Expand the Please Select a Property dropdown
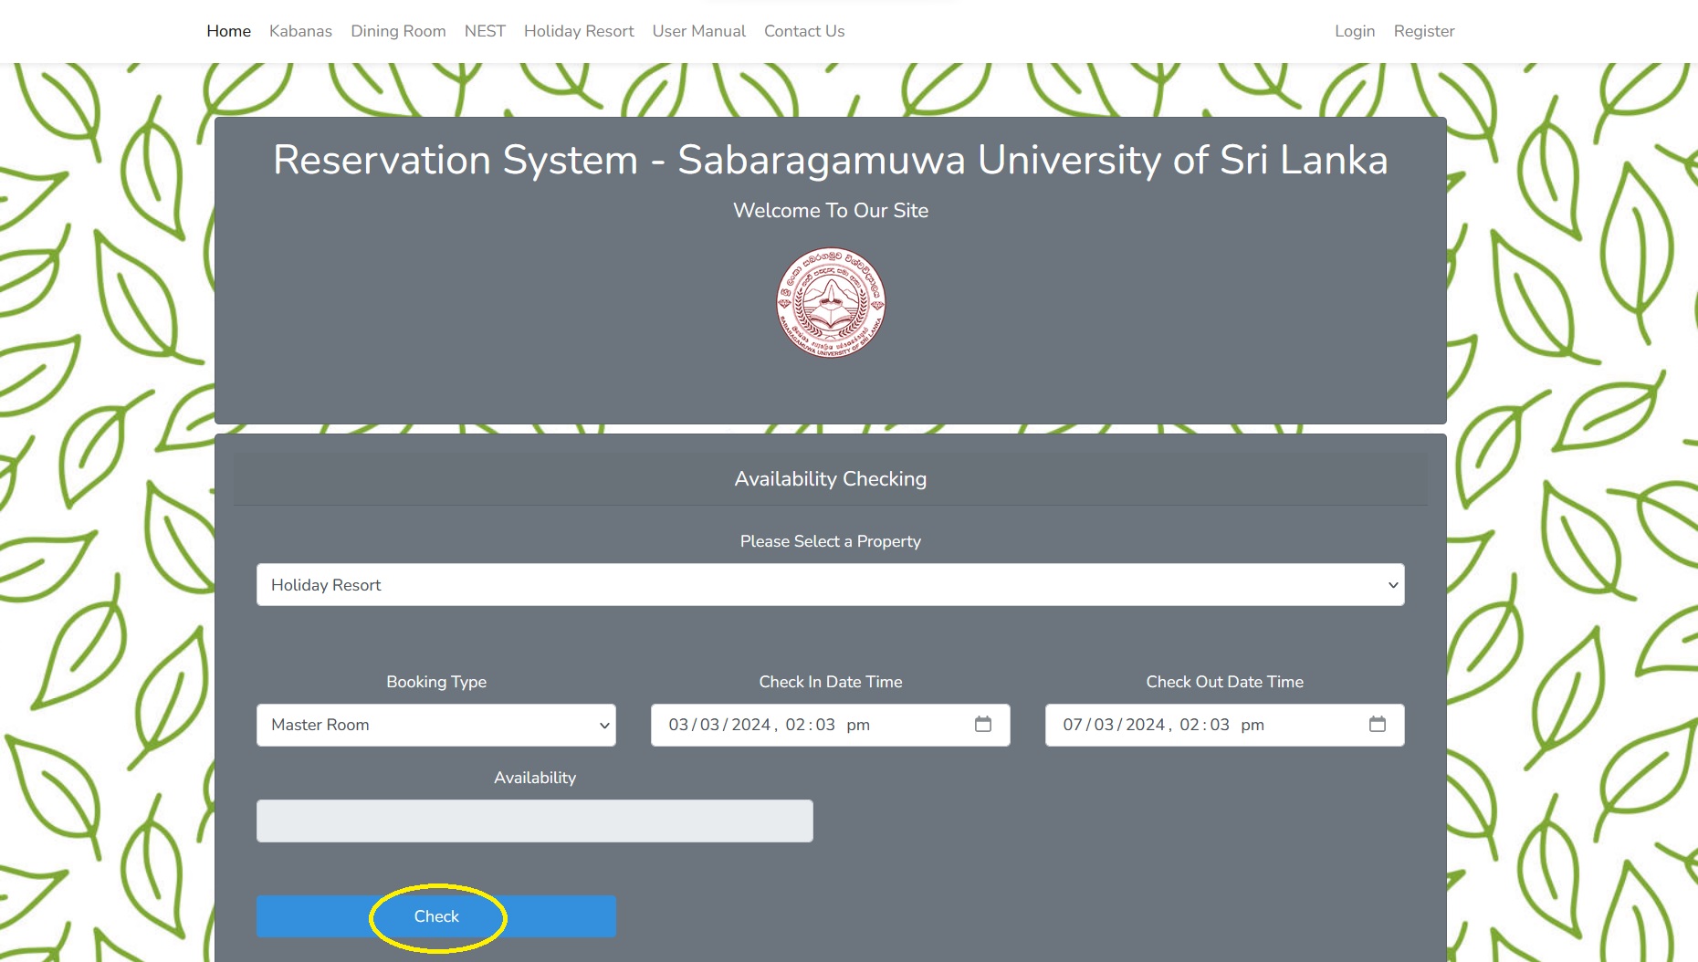This screenshot has height=962, width=1698. tap(829, 585)
